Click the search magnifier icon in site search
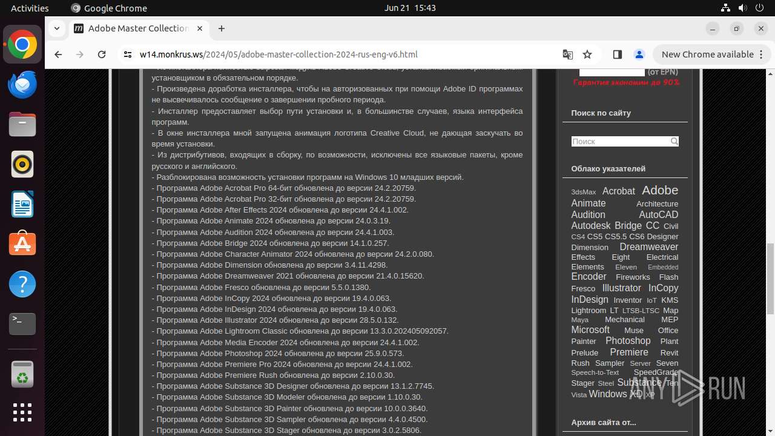This screenshot has width=775, height=436. (x=674, y=141)
